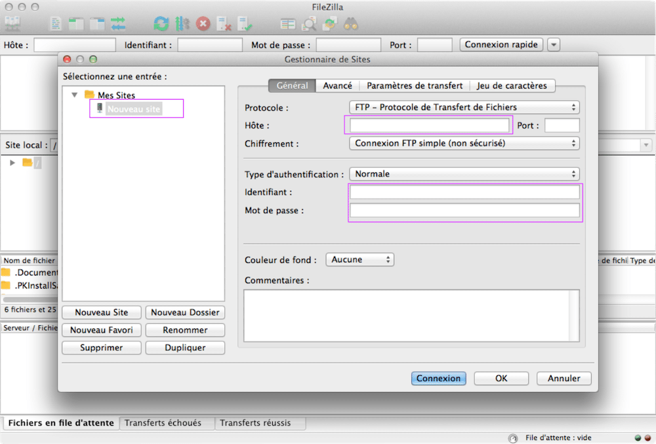Click the disconnect from server icon

pyautogui.click(x=224, y=24)
